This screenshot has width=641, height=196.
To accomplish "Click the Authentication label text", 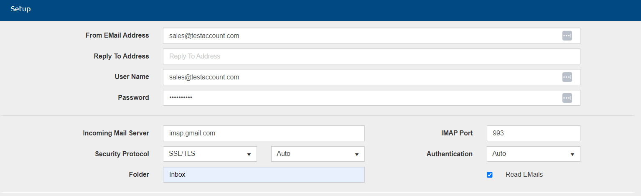I will tap(449, 154).
